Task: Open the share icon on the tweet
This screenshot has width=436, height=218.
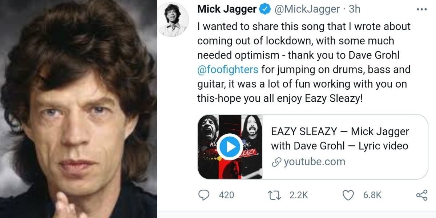Action: [x=421, y=195]
